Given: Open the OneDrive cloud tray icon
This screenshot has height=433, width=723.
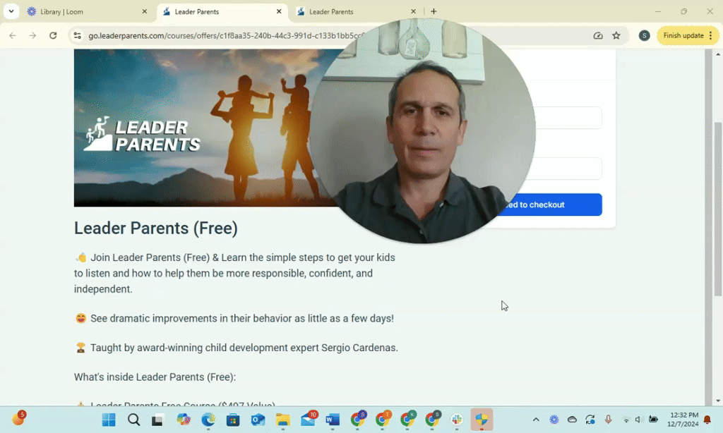Looking at the screenshot, I should tap(572, 420).
